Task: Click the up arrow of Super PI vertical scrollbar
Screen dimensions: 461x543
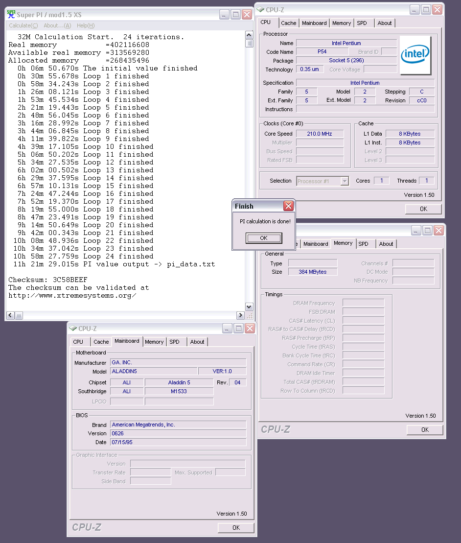Action: (249, 35)
